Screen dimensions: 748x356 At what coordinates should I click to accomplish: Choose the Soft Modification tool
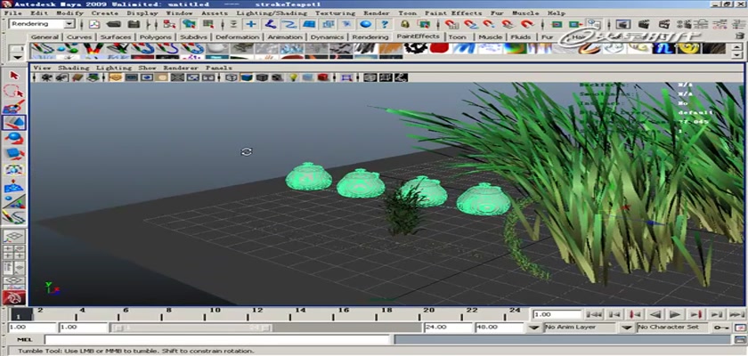point(14,185)
